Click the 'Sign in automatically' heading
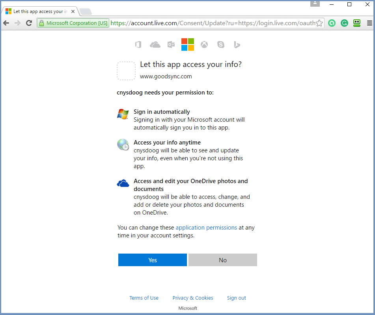Screen dimensions: 375x315 tap(162, 112)
